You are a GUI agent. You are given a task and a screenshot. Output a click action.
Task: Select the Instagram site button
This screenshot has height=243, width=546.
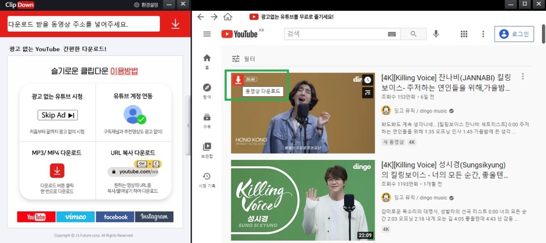pos(154,216)
